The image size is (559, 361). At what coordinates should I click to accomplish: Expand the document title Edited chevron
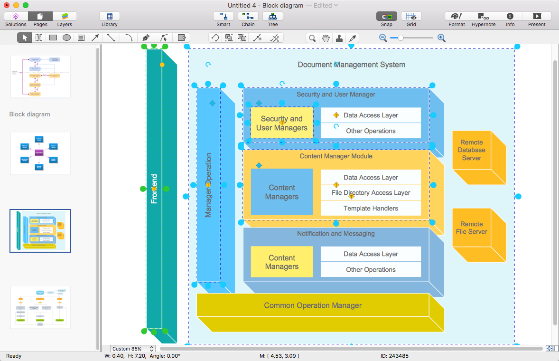click(336, 5)
